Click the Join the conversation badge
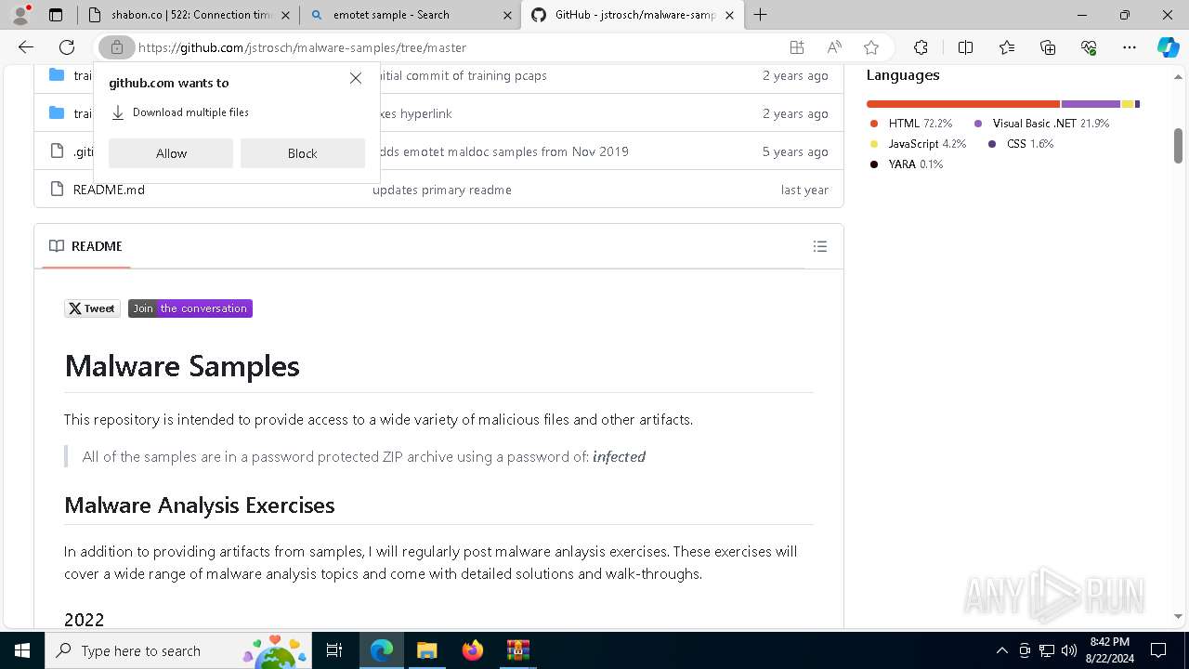The height and width of the screenshot is (669, 1189). click(x=190, y=308)
